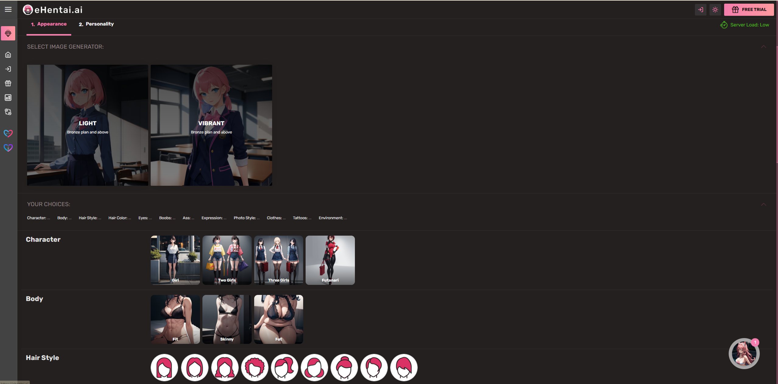Select the VIBRANT image generator option
This screenshot has height=384, width=778.
click(211, 125)
